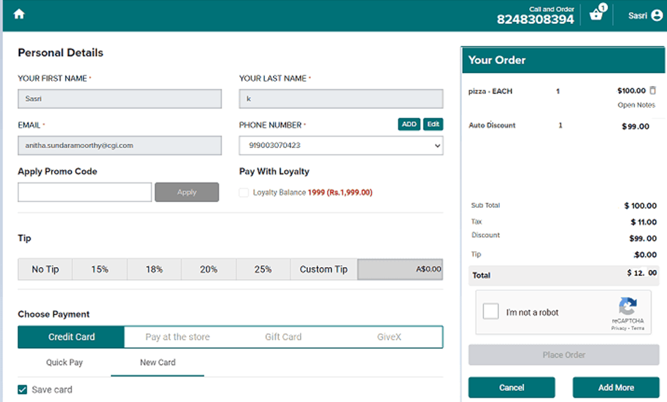Image resolution: width=667 pixels, height=402 pixels.
Task: Choose the No Tip option
Action: (x=45, y=269)
